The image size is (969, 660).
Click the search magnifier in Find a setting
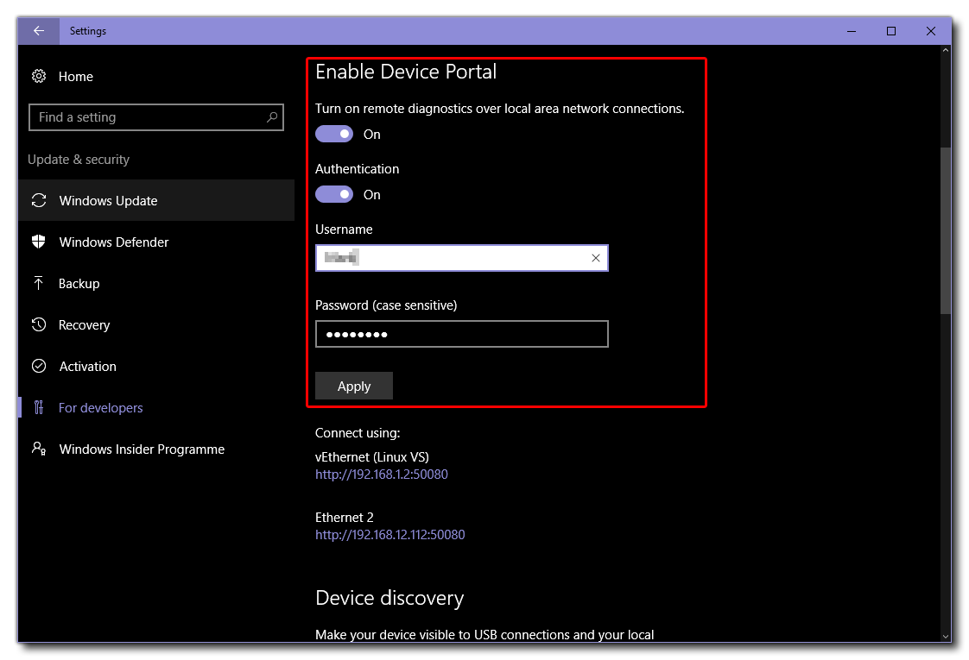coord(273,117)
